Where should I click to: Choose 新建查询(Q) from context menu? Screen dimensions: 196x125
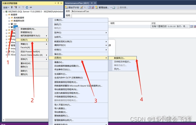(x=32, y=32)
